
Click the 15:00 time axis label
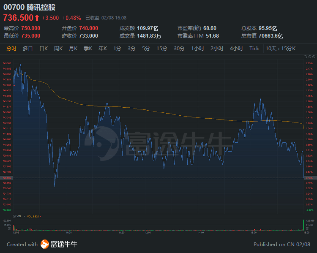[254, 233]
